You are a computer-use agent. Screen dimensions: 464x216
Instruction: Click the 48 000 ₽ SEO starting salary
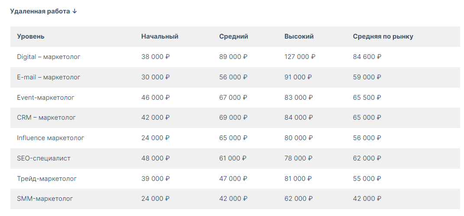156,158
